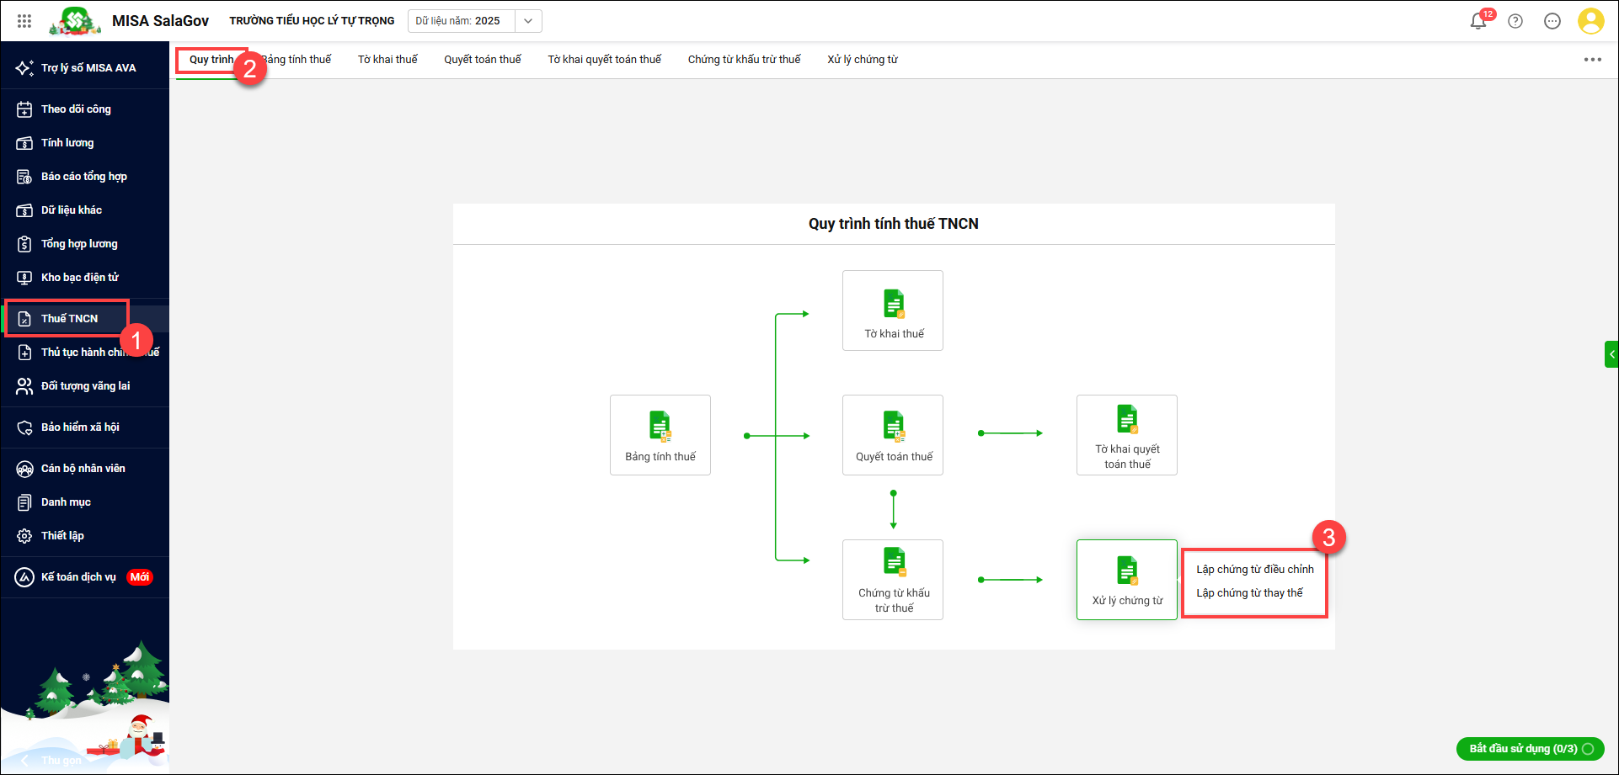Viewport: 1619px width, 775px height.
Task: Switch to Chứng từ khấu trừ thuế tab
Action: pyautogui.click(x=744, y=60)
